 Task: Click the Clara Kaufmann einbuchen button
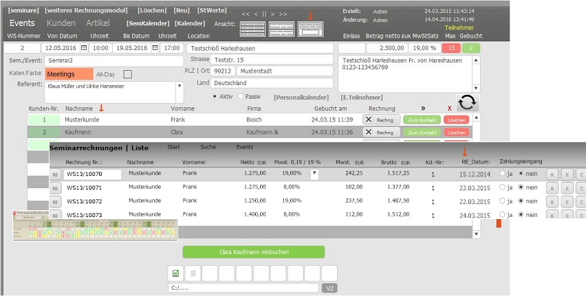tap(254, 252)
